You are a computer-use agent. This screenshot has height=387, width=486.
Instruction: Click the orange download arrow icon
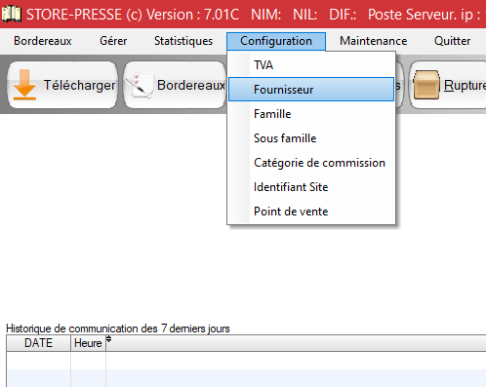point(24,85)
